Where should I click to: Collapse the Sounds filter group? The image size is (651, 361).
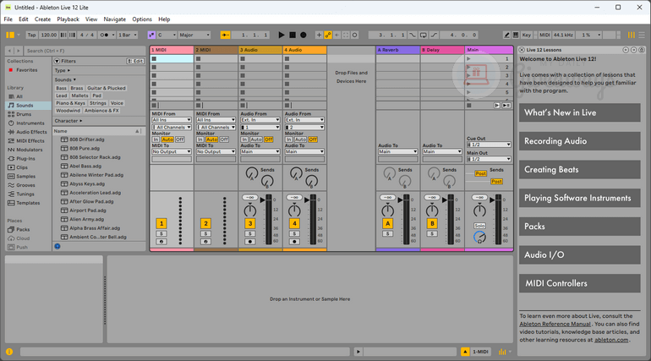(65, 79)
